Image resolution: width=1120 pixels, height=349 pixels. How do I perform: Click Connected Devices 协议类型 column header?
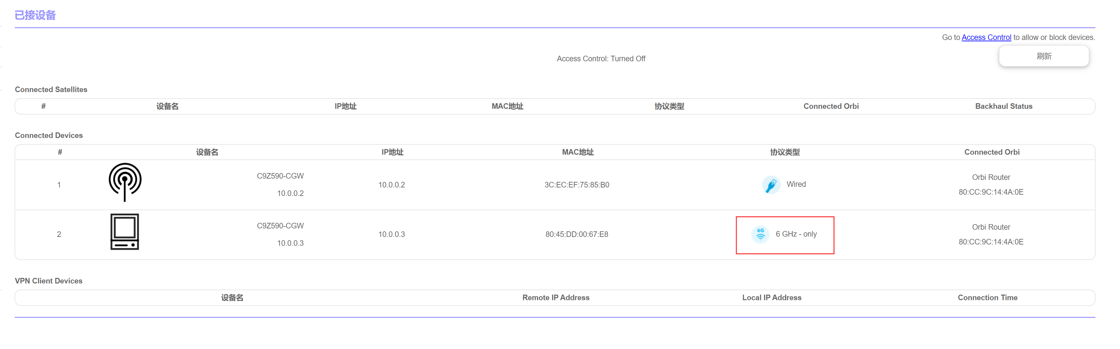(x=784, y=152)
